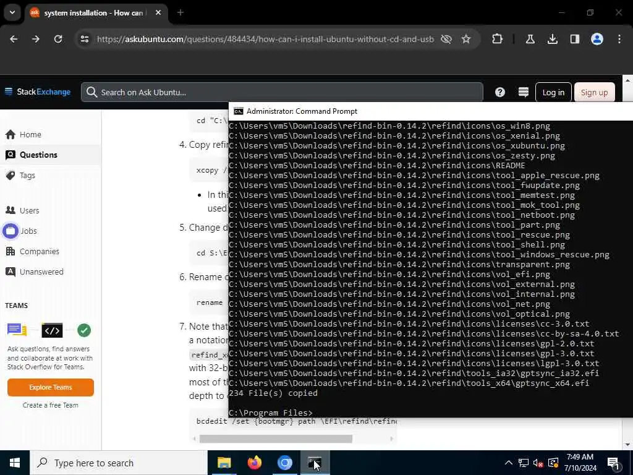Show hidden system tray icons

point(509,463)
